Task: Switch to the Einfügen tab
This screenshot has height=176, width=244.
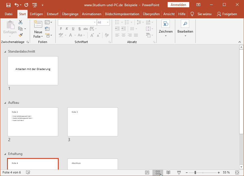Action: 36,14
